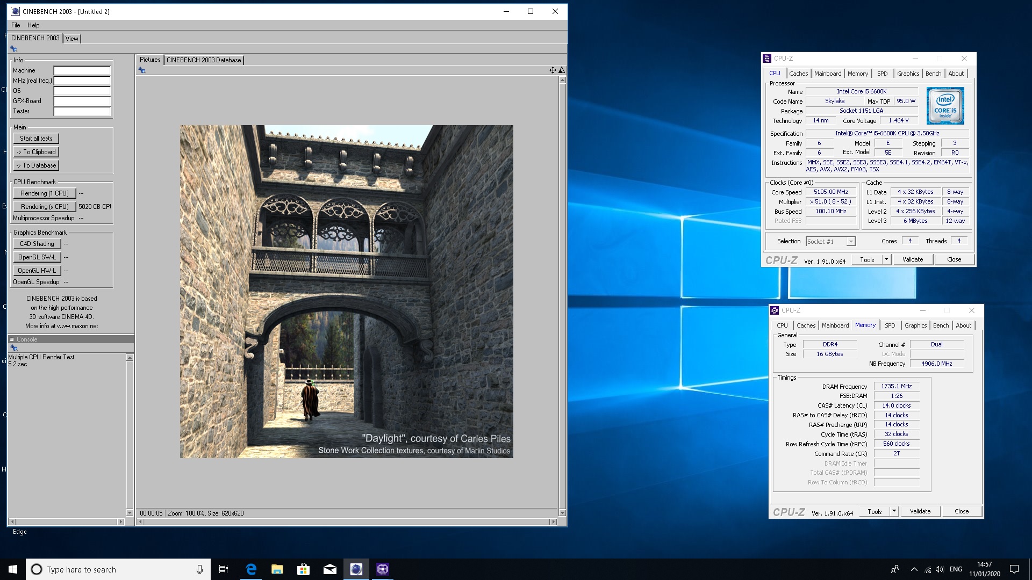
Task: Switch to Cinebench taskbar icon
Action: click(356, 569)
